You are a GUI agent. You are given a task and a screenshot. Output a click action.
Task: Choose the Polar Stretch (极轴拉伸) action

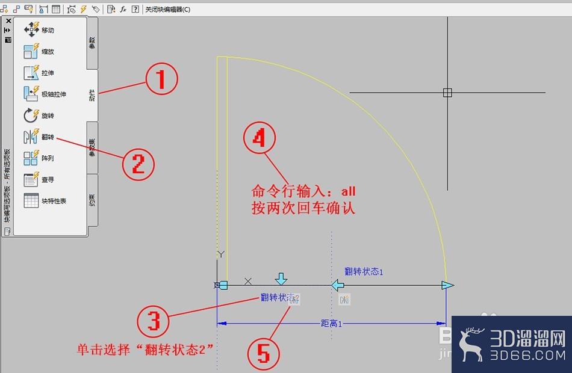pos(45,94)
